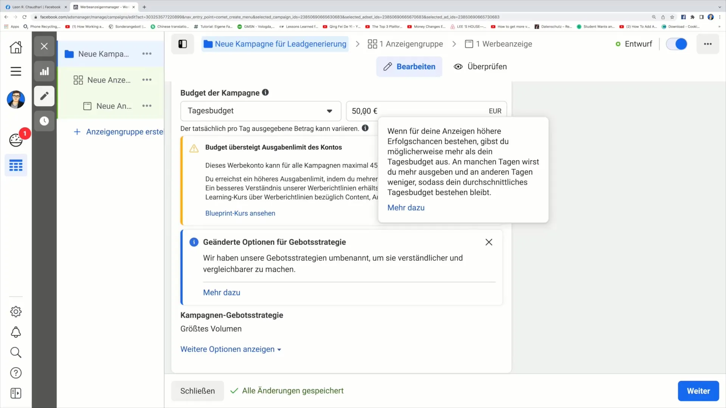The height and width of the screenshot is (408, 726).
Task: Open the help question mark icon
Action: 16,373
